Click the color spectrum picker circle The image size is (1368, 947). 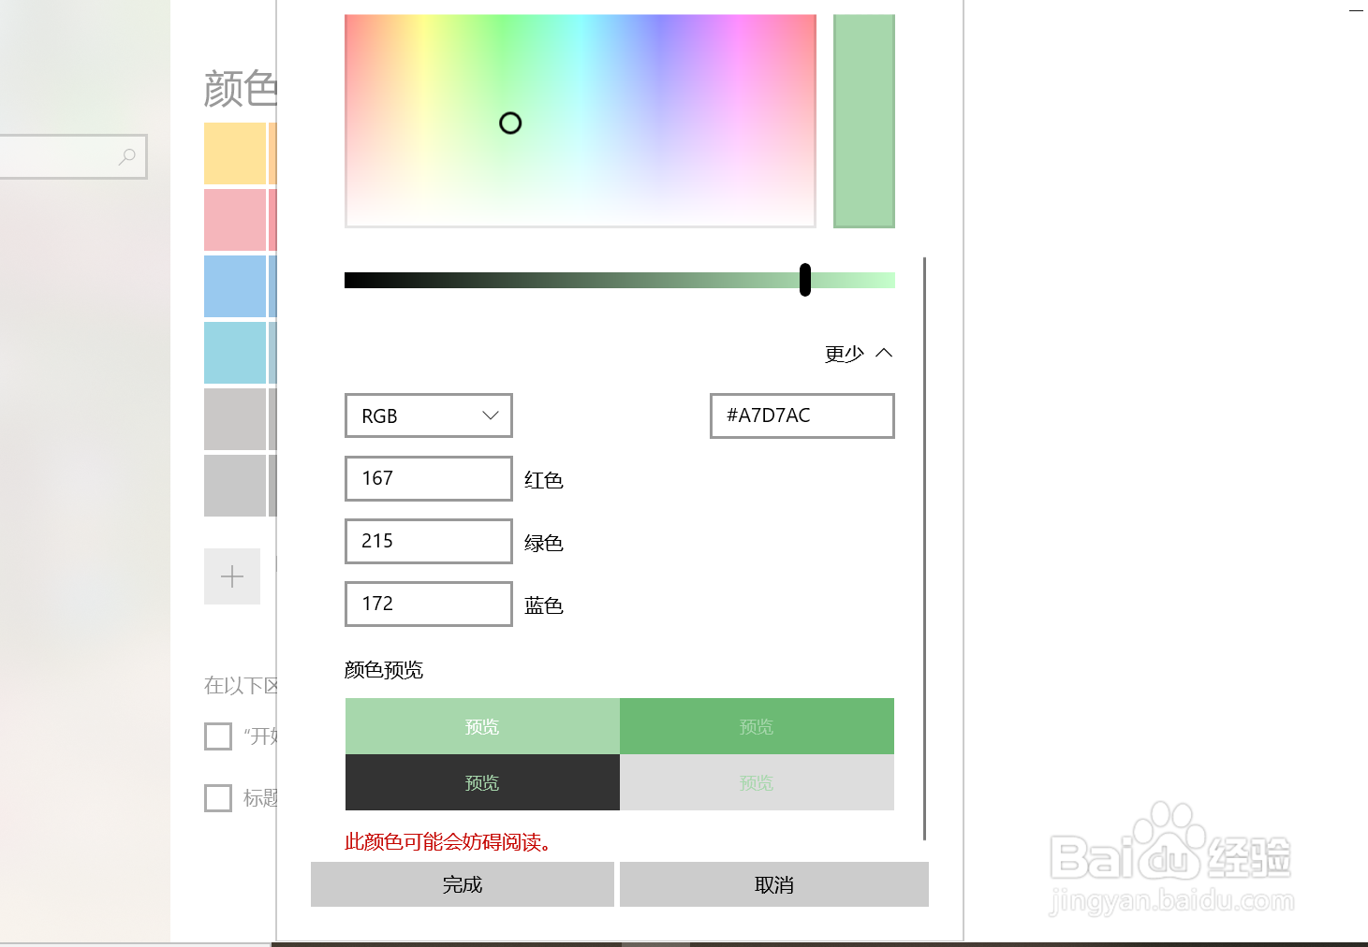[x=510, y=123]
